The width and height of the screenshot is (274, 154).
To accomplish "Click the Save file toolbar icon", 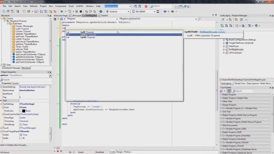I will click(36, 12).
